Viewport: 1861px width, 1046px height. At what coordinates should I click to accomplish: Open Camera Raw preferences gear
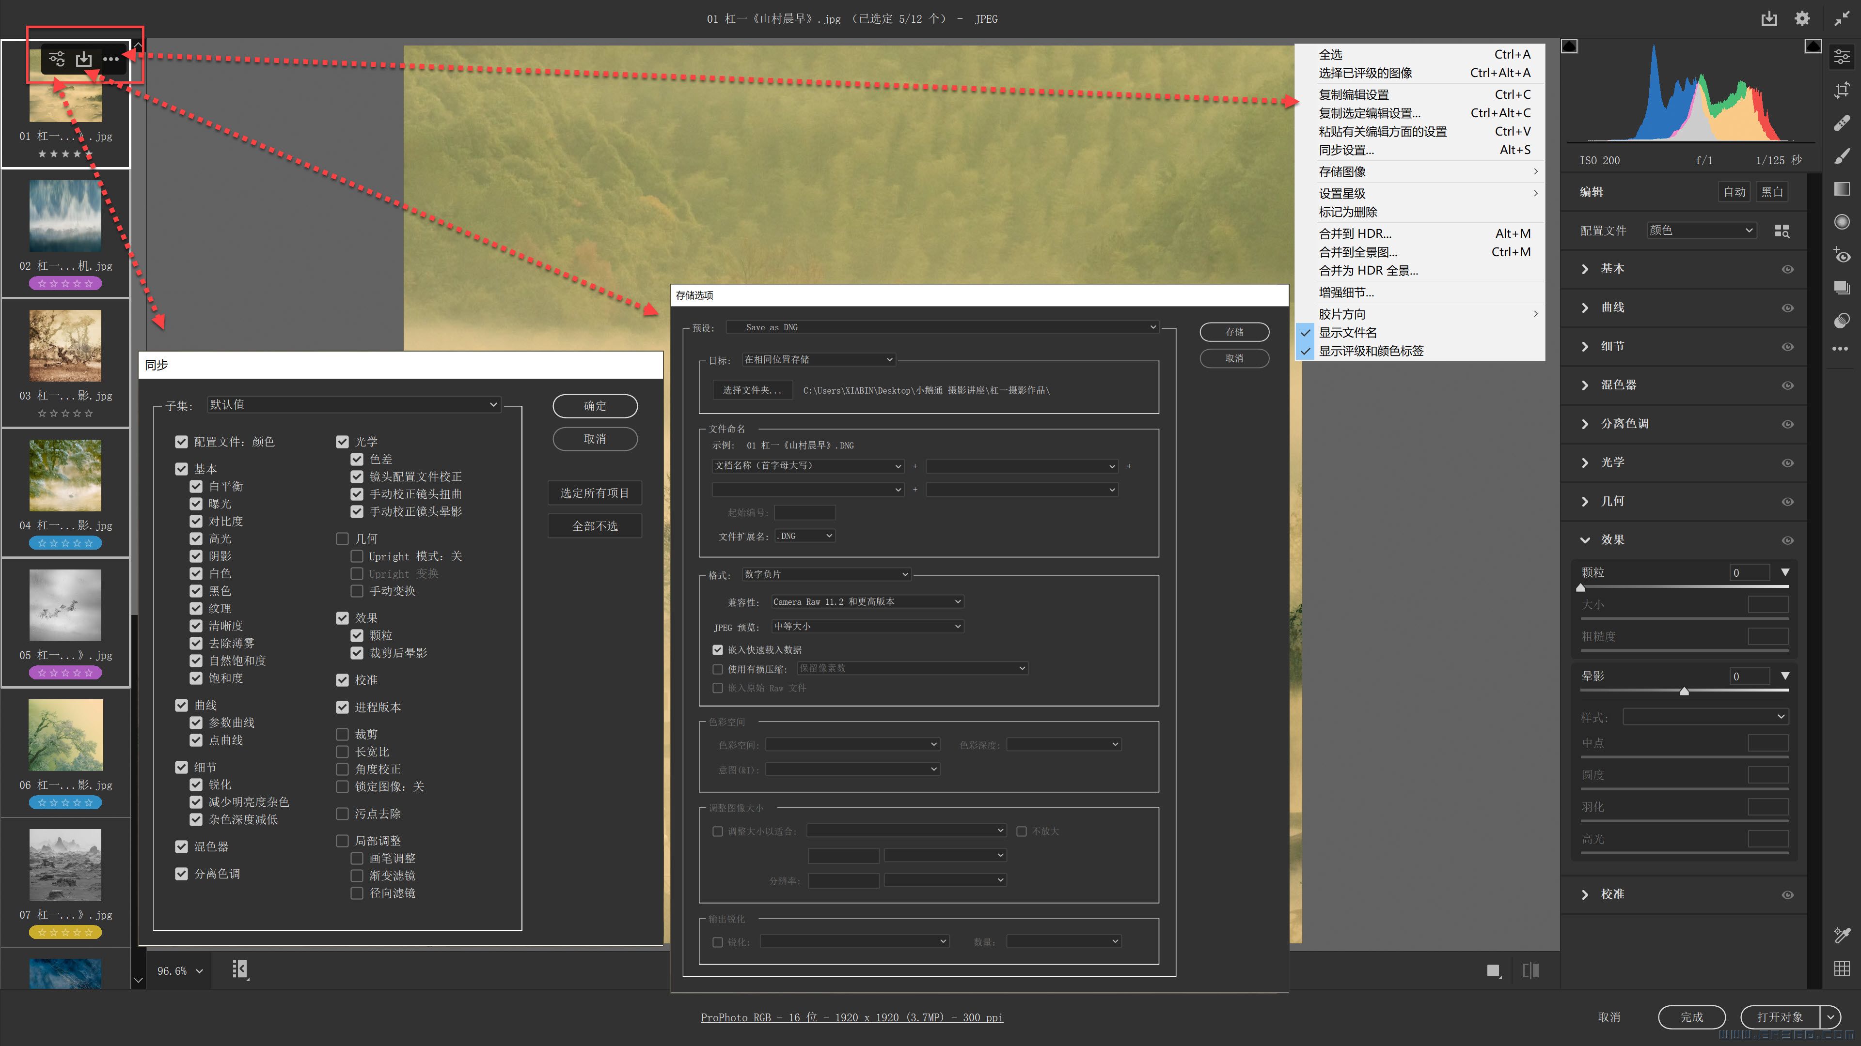coord(1802,19)
